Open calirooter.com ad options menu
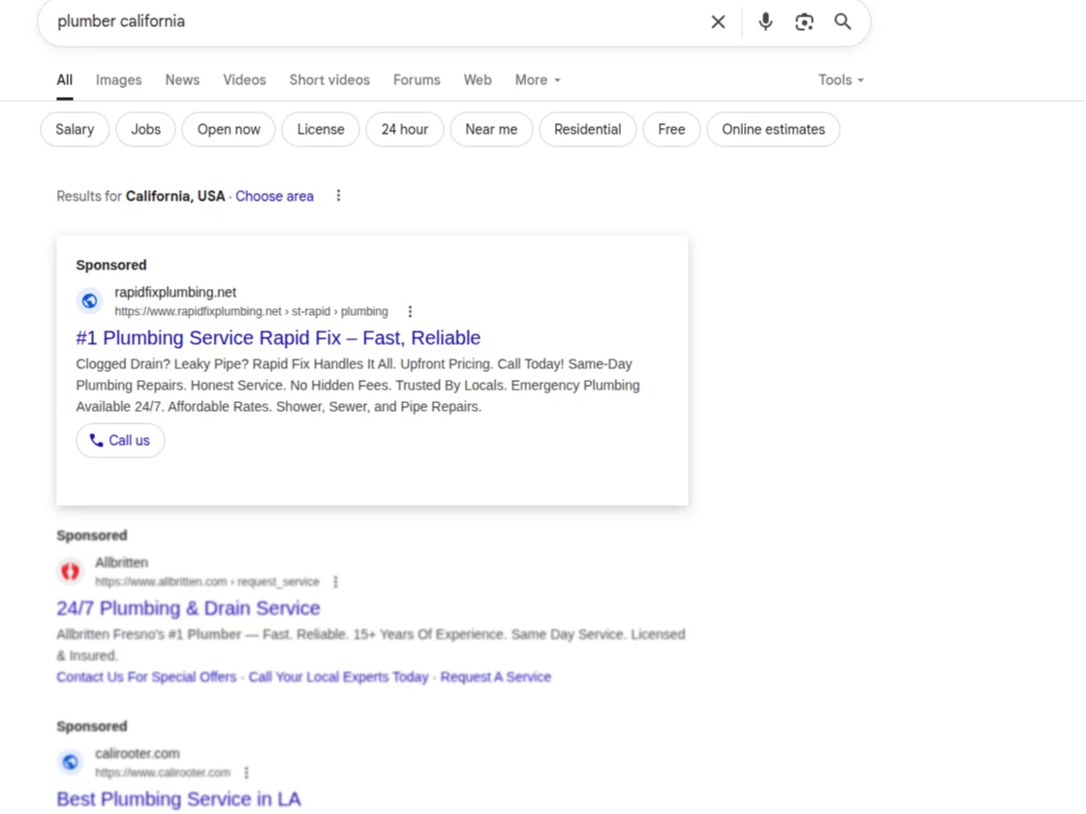1086x814 pixels. [x=247, y=773]
